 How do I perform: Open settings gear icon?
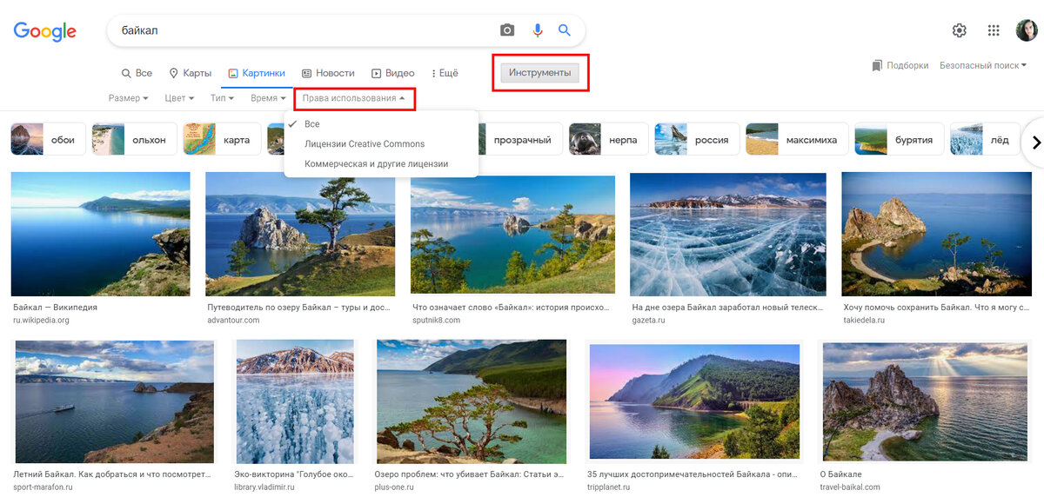[960, 30]
